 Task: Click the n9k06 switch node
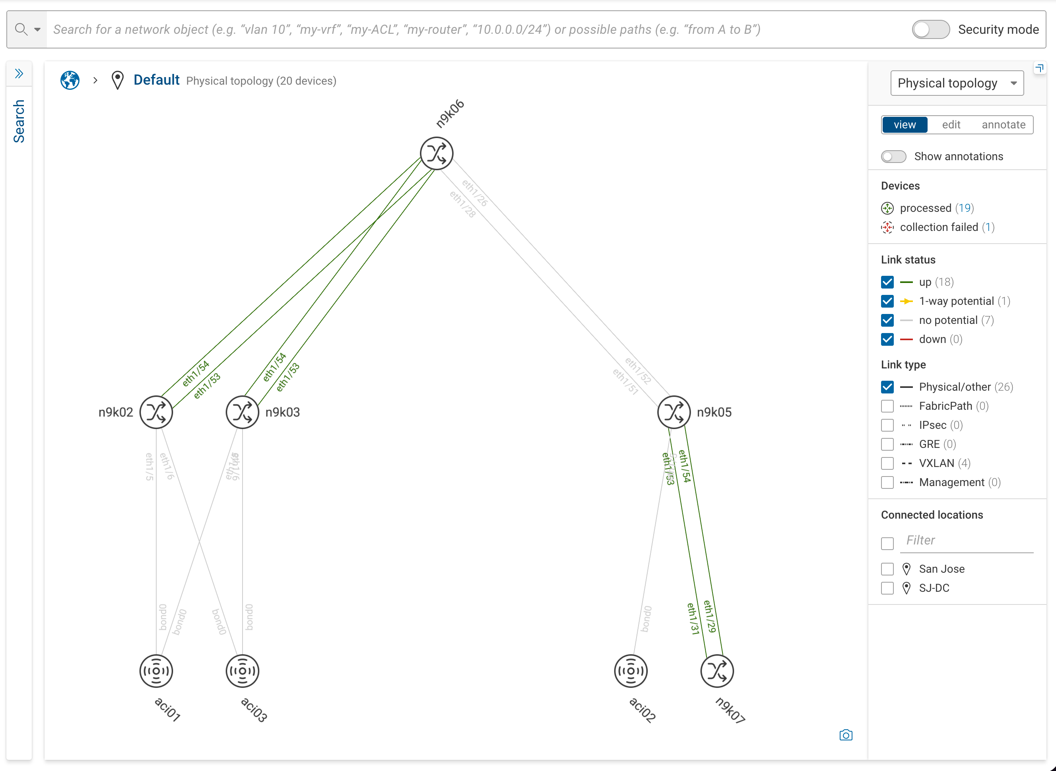[x=437, y=153]
